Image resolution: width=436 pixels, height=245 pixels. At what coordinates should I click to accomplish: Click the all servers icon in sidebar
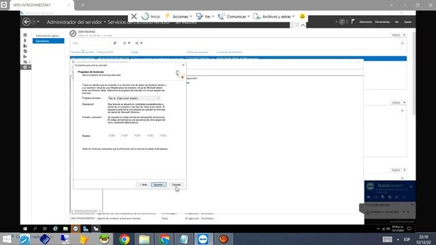[25, 46]
